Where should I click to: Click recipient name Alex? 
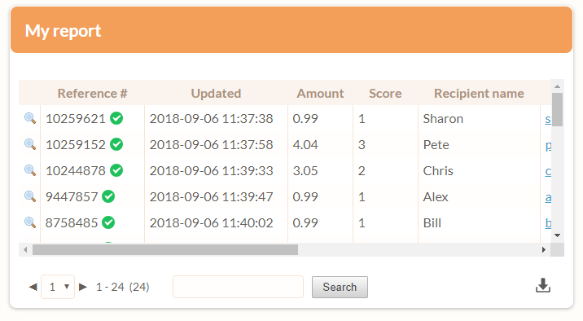tap(436, 197)
